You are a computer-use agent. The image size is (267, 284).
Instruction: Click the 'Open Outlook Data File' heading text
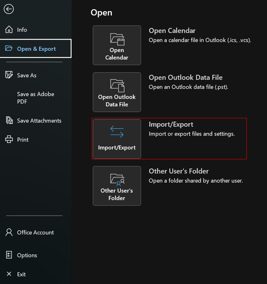click(185, 77)
